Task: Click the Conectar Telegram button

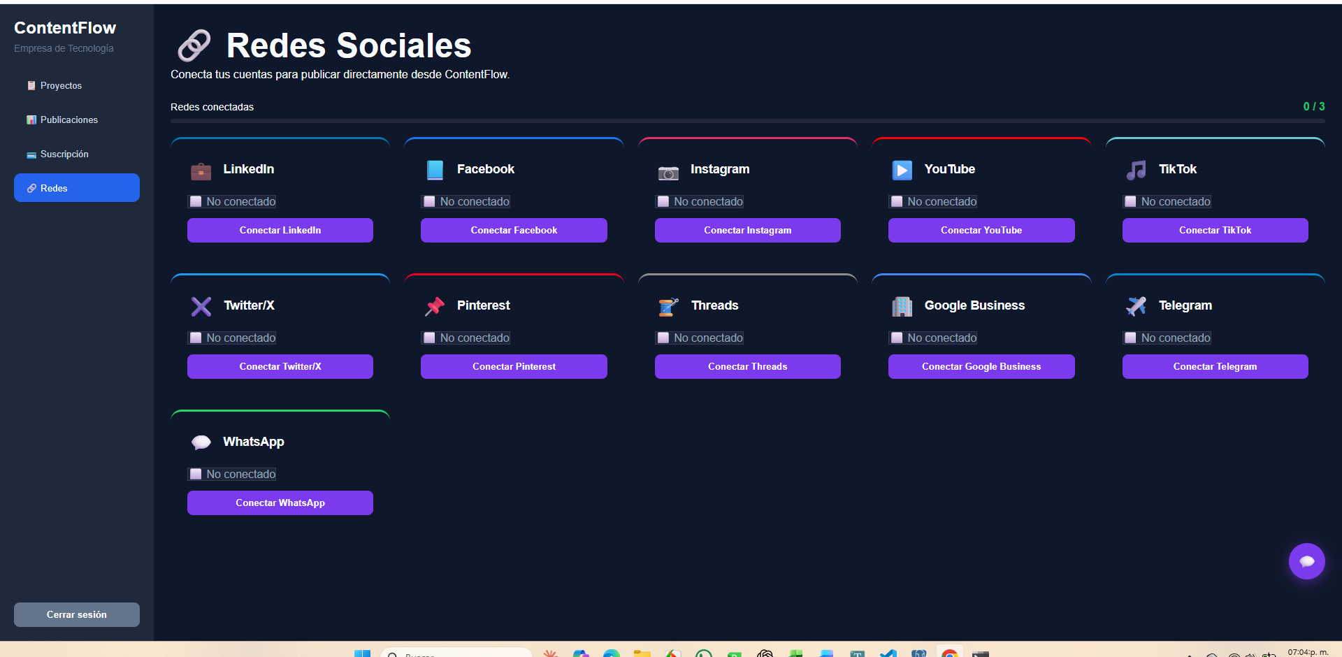Action: (x=1215, y=366)
